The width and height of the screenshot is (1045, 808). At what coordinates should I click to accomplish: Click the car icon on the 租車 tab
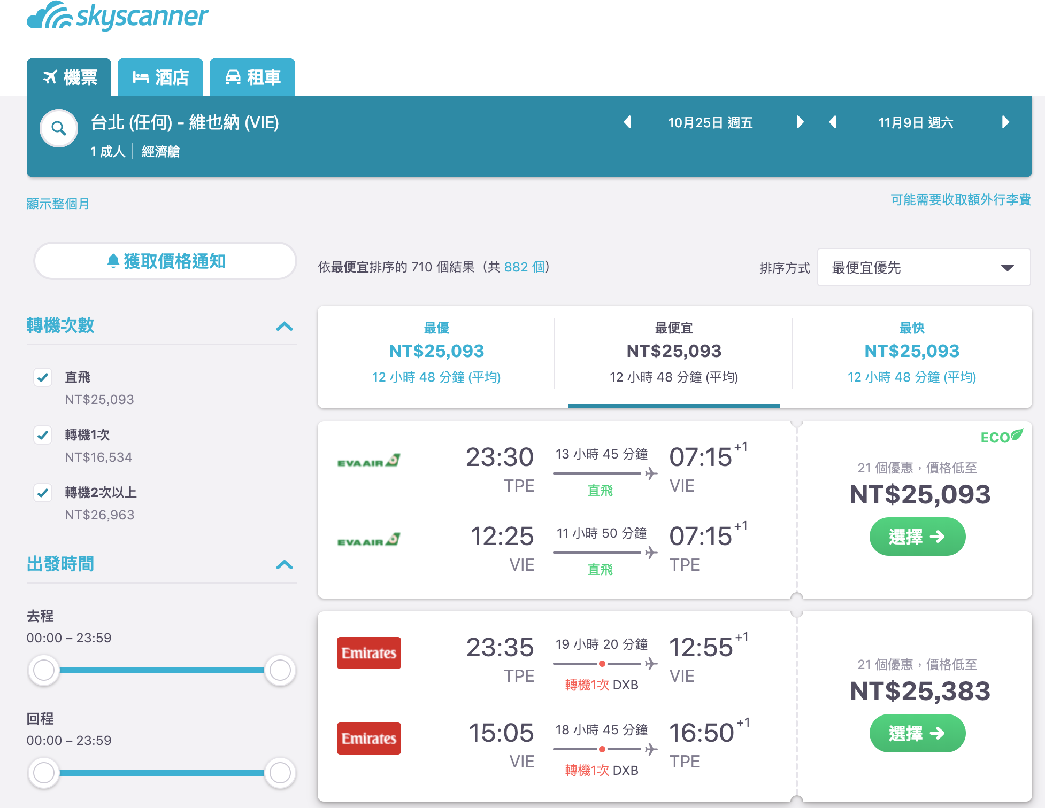pyautogui.click(x=234, y=77)
